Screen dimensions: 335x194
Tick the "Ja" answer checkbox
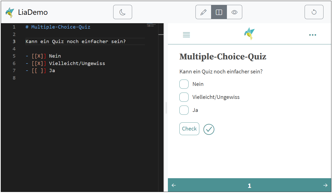click(x=184, y=110)
